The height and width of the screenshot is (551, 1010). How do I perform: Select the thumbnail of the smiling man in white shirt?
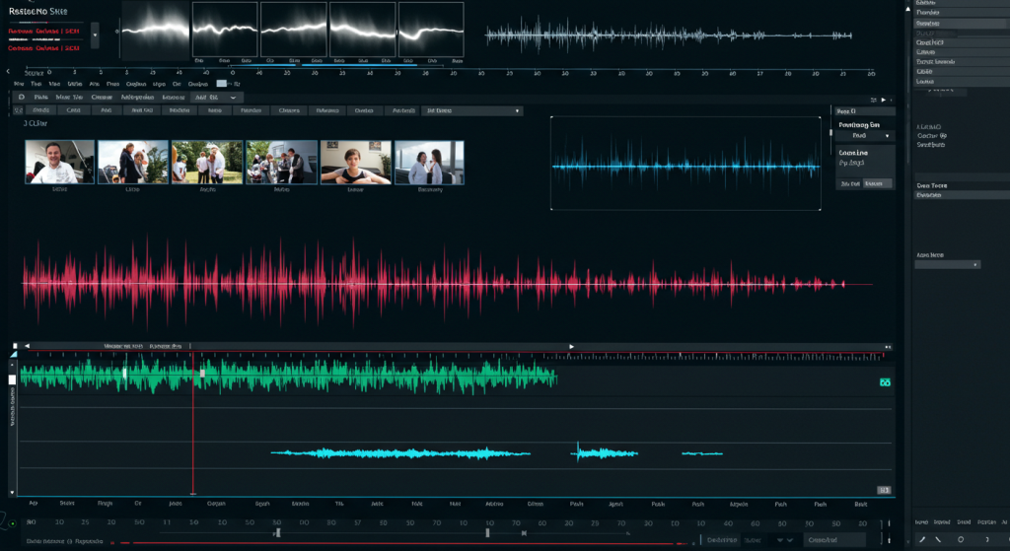pos(60,162)
